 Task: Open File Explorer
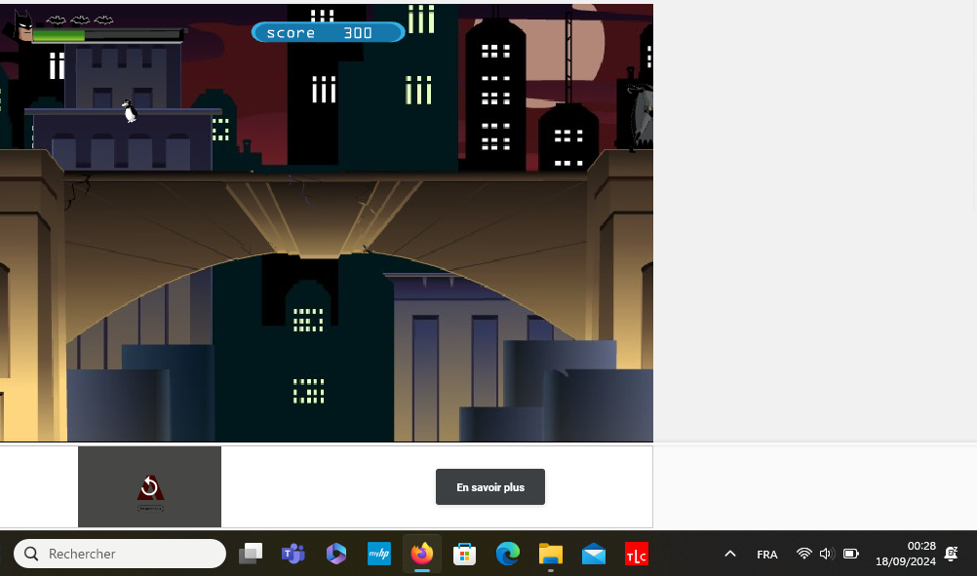551,554
